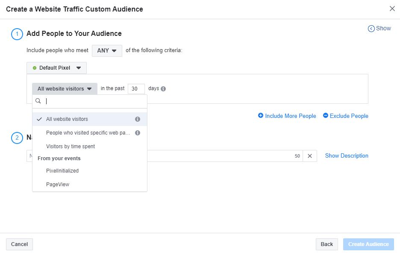The width and height of the screenshot is (400, 255).
Task: Click the days number input field
Action: (x=136, y=89)
